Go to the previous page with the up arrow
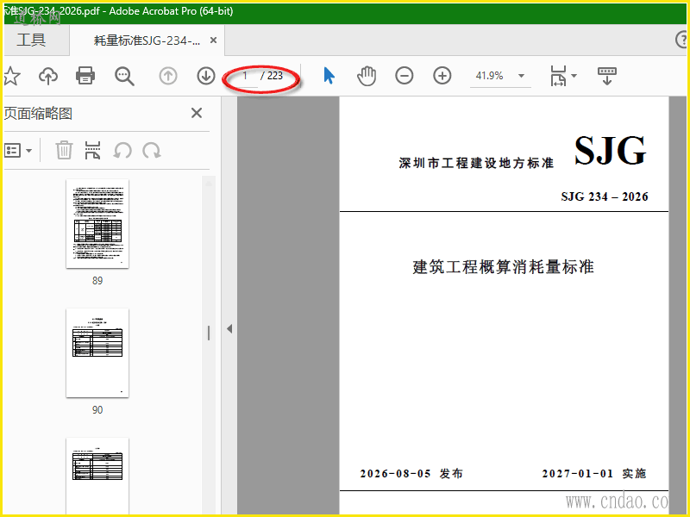This screenshot has width=690, height=517. (167, 76)
